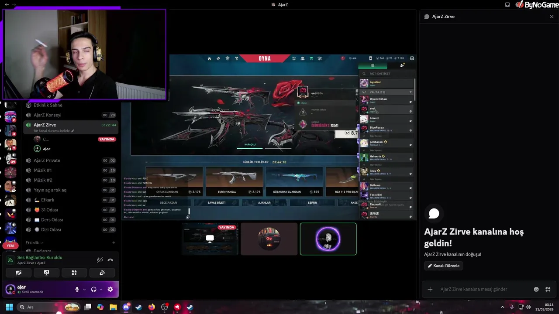Open server icon with badge 39

coord(10,158)
